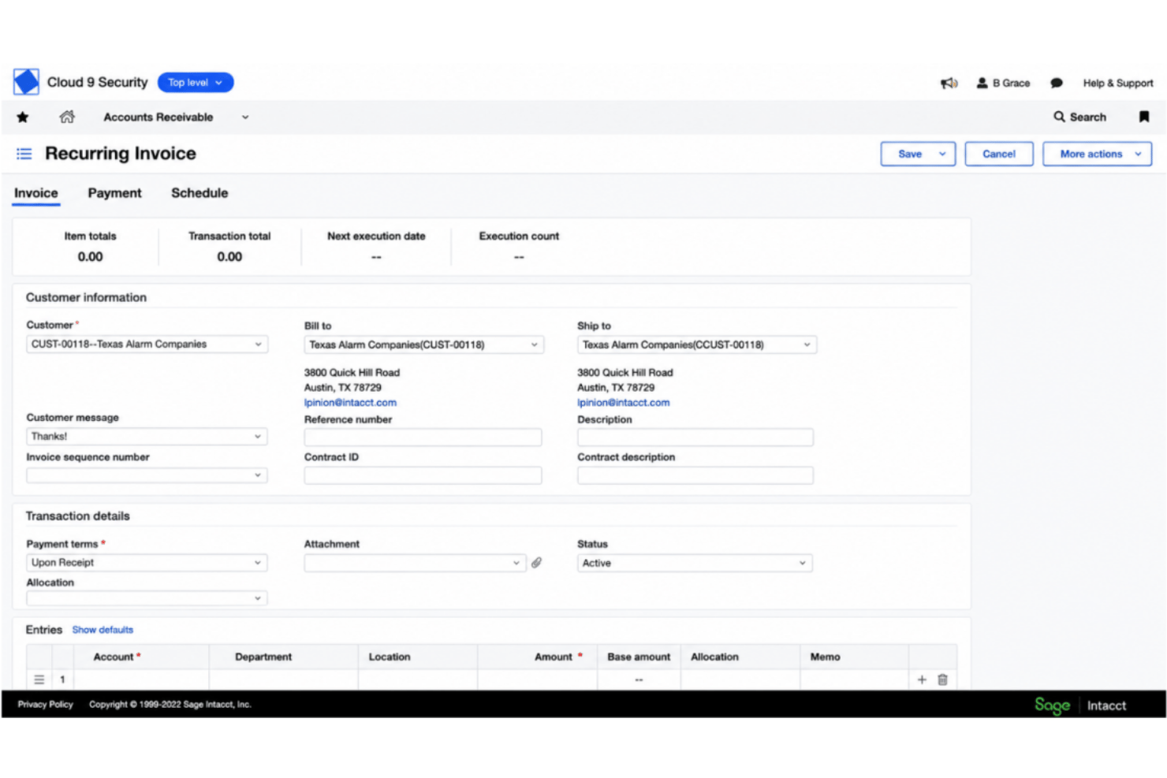Click the Location cell in entry row 1

[418, 679]
